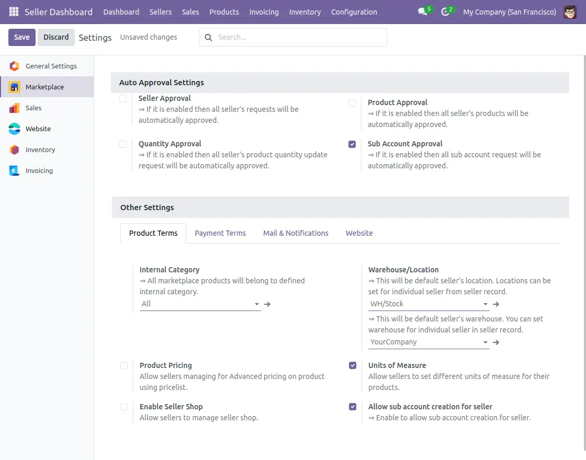Open Website settings in sidebar

tap(38, 129)
